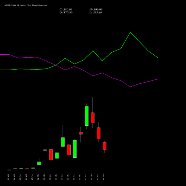Click the '09 Mar' date label
Screen dimensions: 186x186
click(x=62, y=177)
